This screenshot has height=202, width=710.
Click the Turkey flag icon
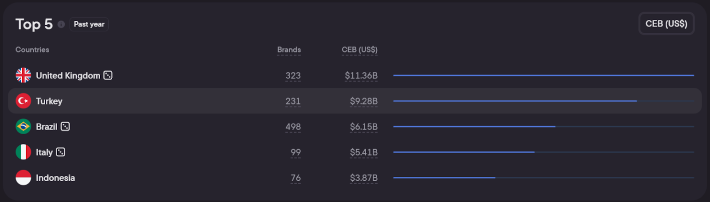[24, 101]
